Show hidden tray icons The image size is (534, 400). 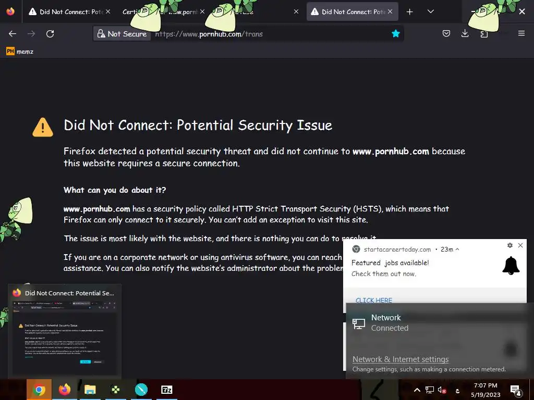coord(417,390)
